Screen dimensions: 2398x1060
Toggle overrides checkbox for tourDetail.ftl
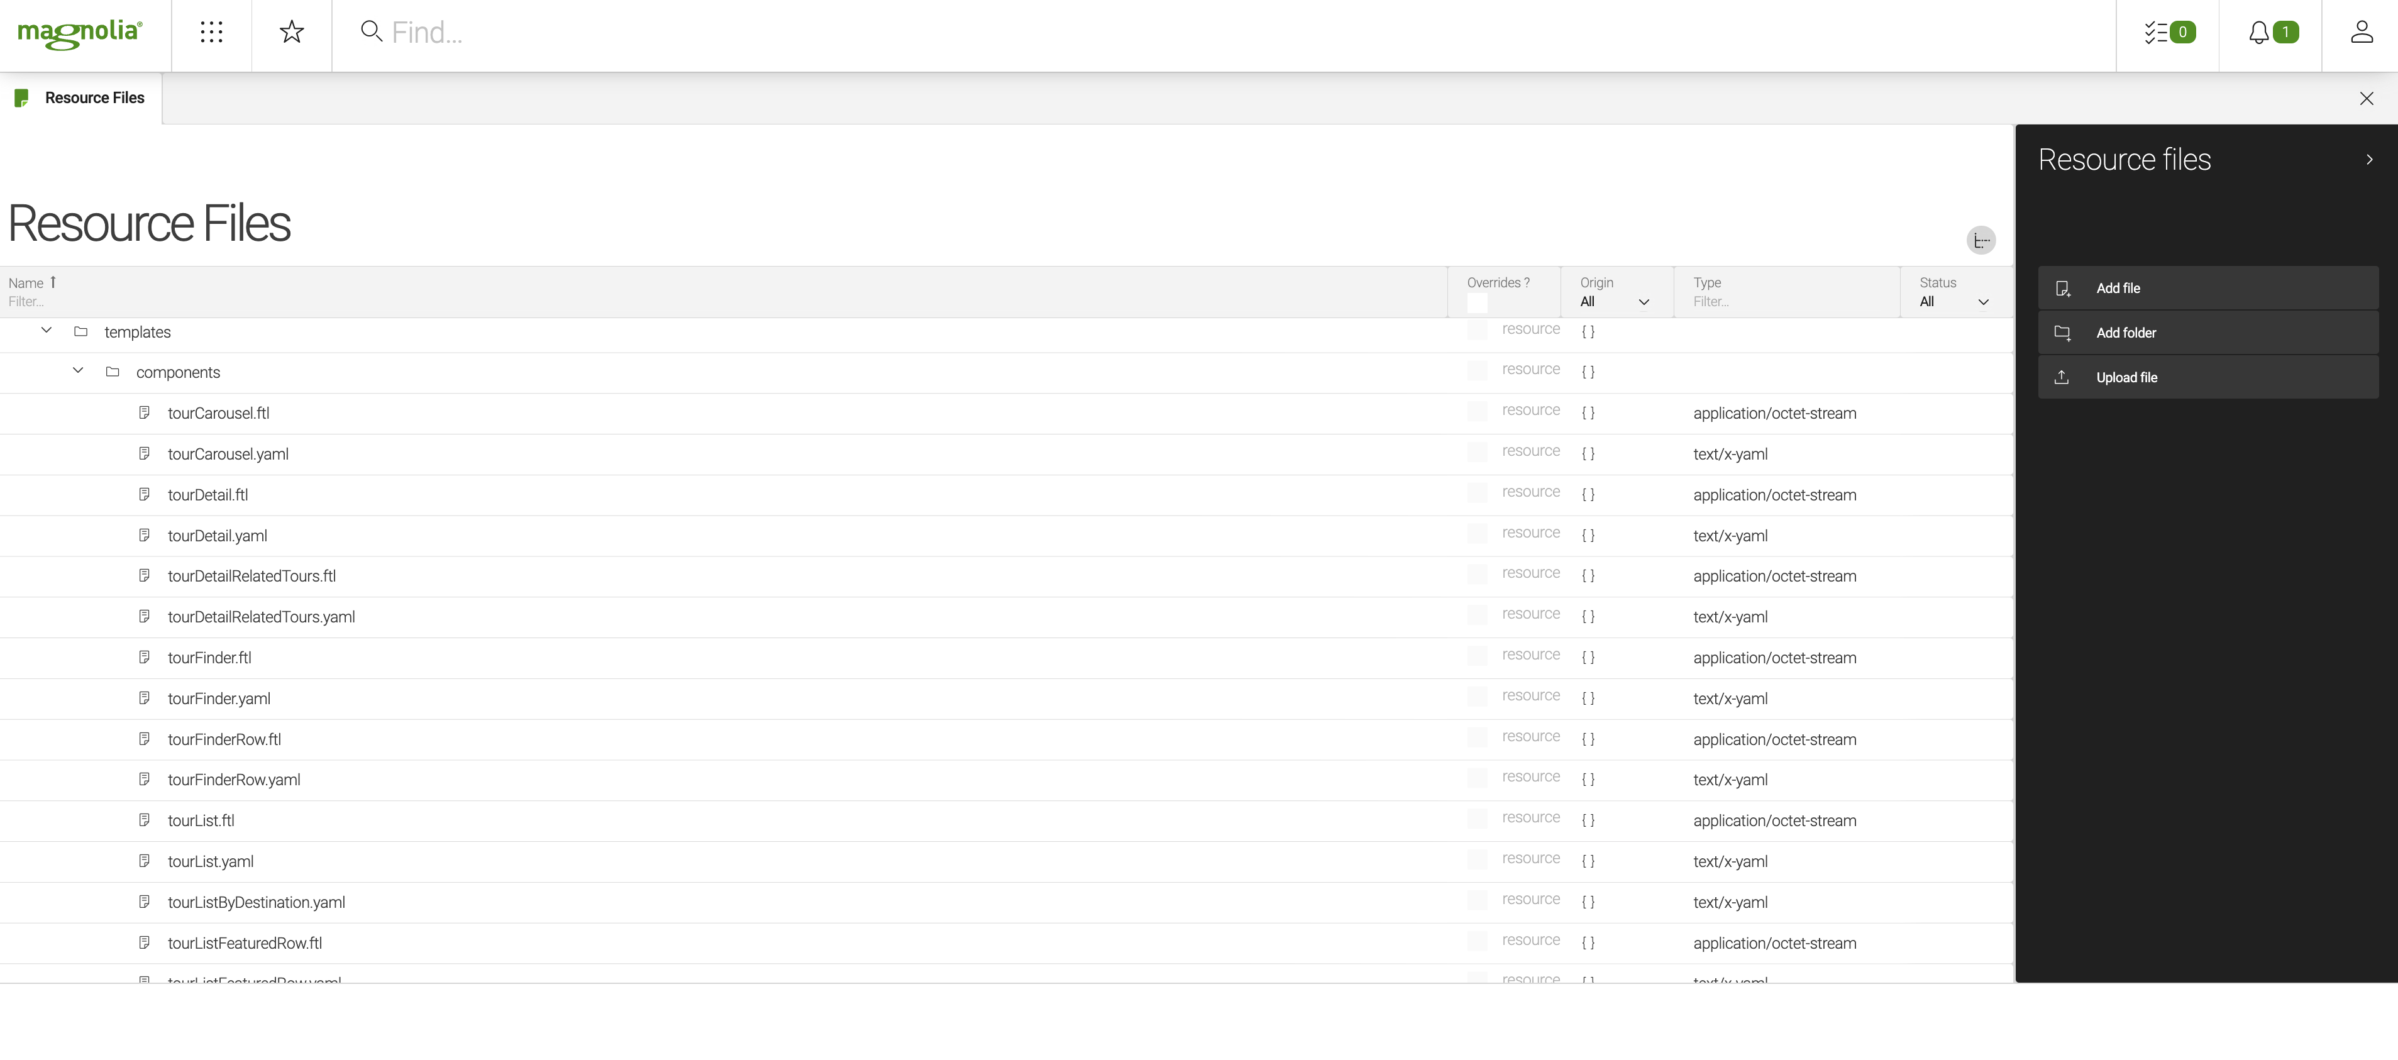1478,494
